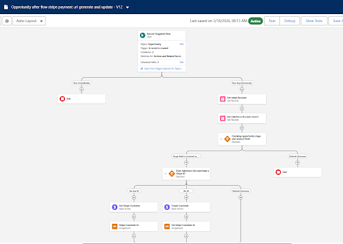Screen dimensions: 343x244
Task: Select End element under Run Immediately
Action: [82, 99]
